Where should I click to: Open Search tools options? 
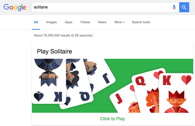(141, 22)
